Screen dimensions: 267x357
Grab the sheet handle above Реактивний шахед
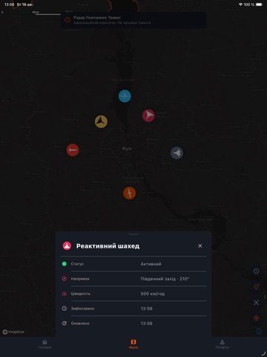point(133,234)
